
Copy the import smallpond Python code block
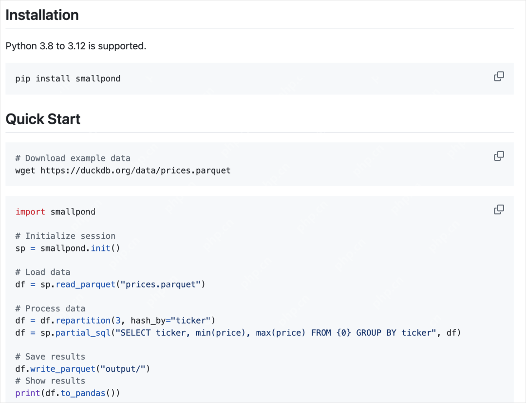click(x=499, y=210)
